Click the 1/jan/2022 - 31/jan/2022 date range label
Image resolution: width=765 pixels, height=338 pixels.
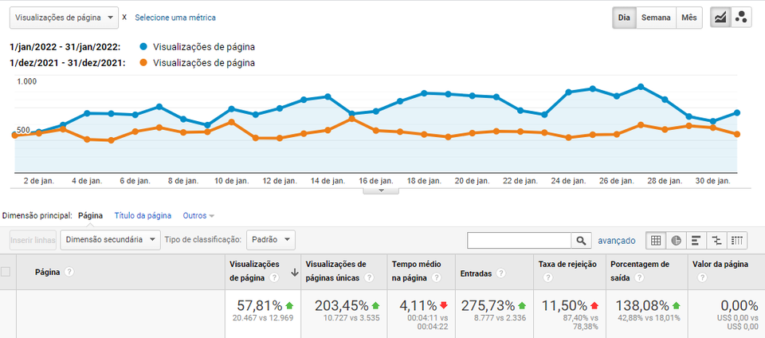tap(65, 47)
